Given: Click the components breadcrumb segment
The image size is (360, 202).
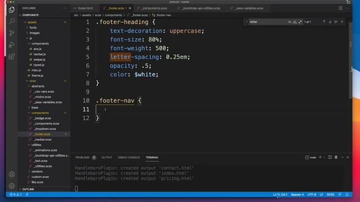Looking at the screenshot, I should (x=114, y=15).
